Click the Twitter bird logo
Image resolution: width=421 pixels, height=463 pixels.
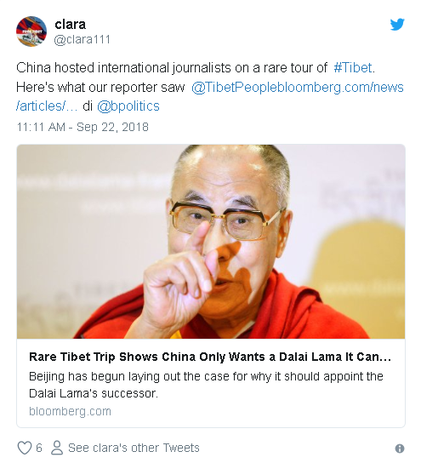click(397, 25)
